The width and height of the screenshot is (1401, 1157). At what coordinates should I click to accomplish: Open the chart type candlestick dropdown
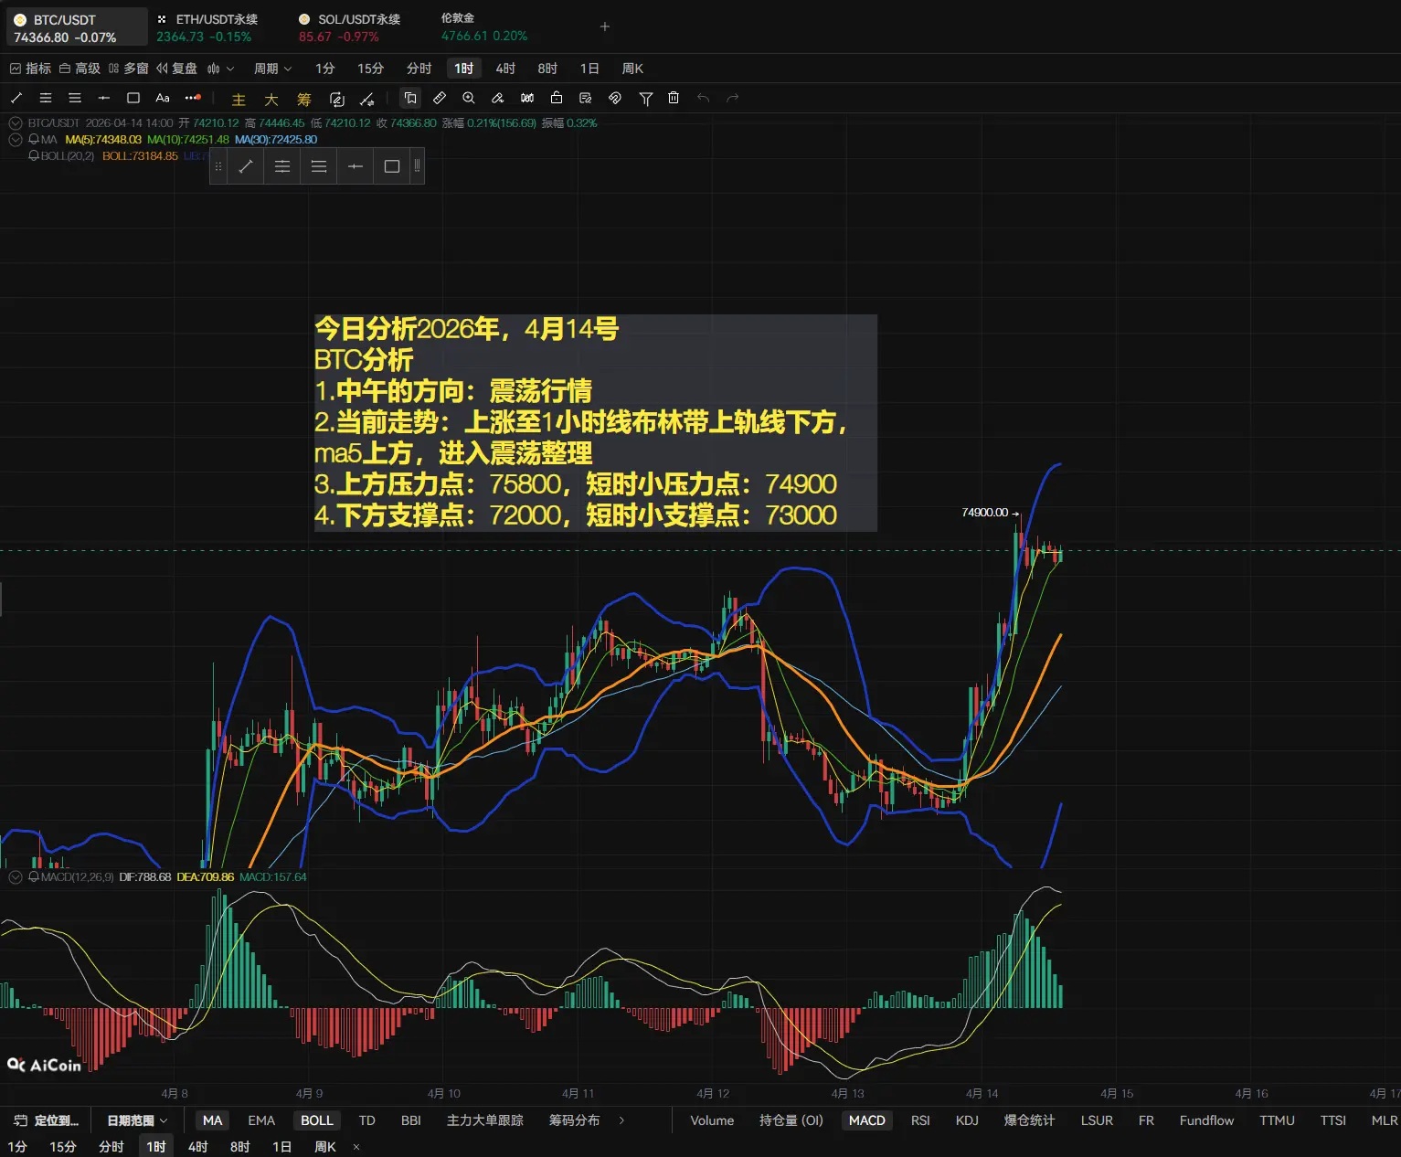220,69
